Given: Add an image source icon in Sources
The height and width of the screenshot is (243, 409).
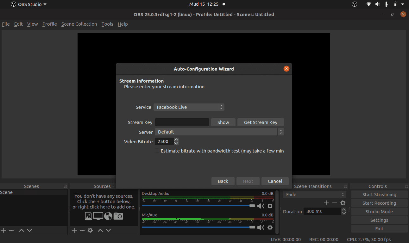Looking at the screenshot, I should tap(89, 216).
